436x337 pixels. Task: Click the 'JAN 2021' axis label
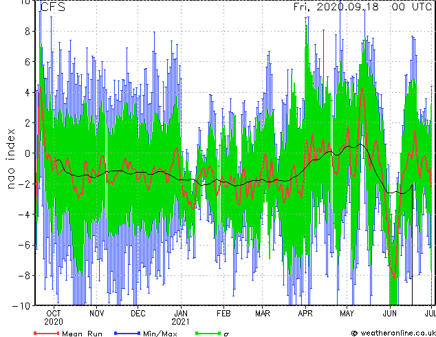coord(181,318)
